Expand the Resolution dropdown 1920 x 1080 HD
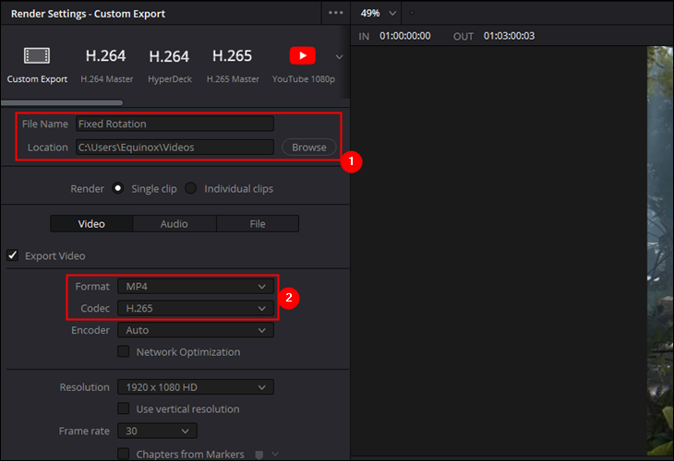 195,387
